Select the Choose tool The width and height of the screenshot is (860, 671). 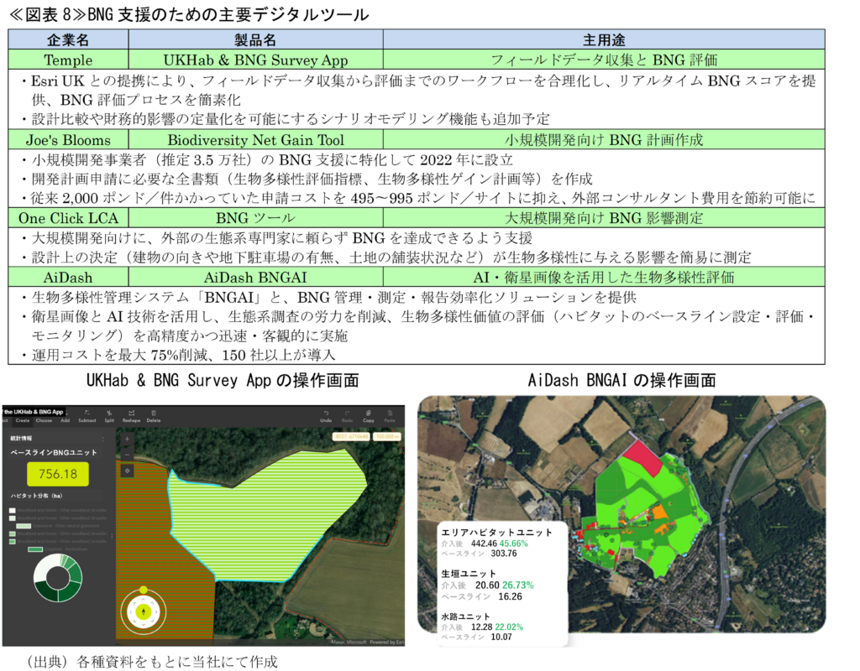44,421
